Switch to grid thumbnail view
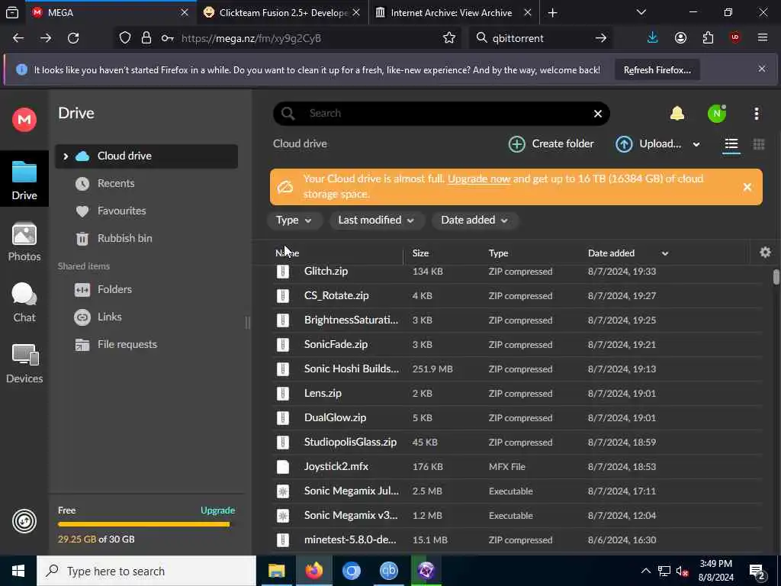The height and width of the screenshot is (586, 781). tap(759, 144)
